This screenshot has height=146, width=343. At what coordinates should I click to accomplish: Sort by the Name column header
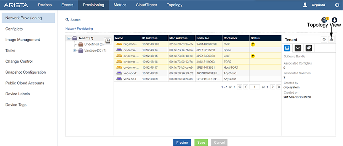tap(127, 38)
